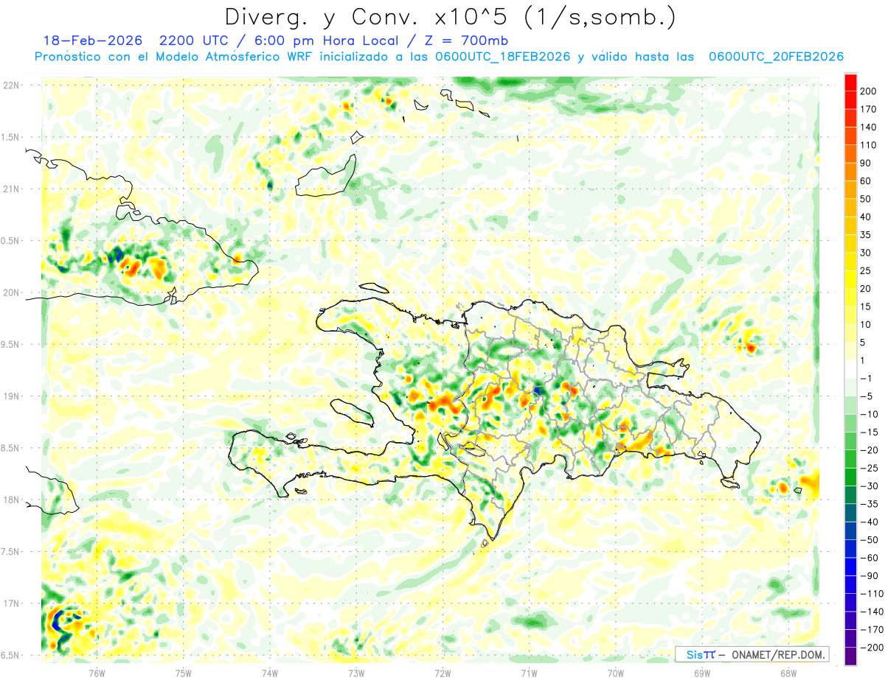The image size is (885, 683).
Task: Click the "21N" latitude label
Action: (12, 189)
